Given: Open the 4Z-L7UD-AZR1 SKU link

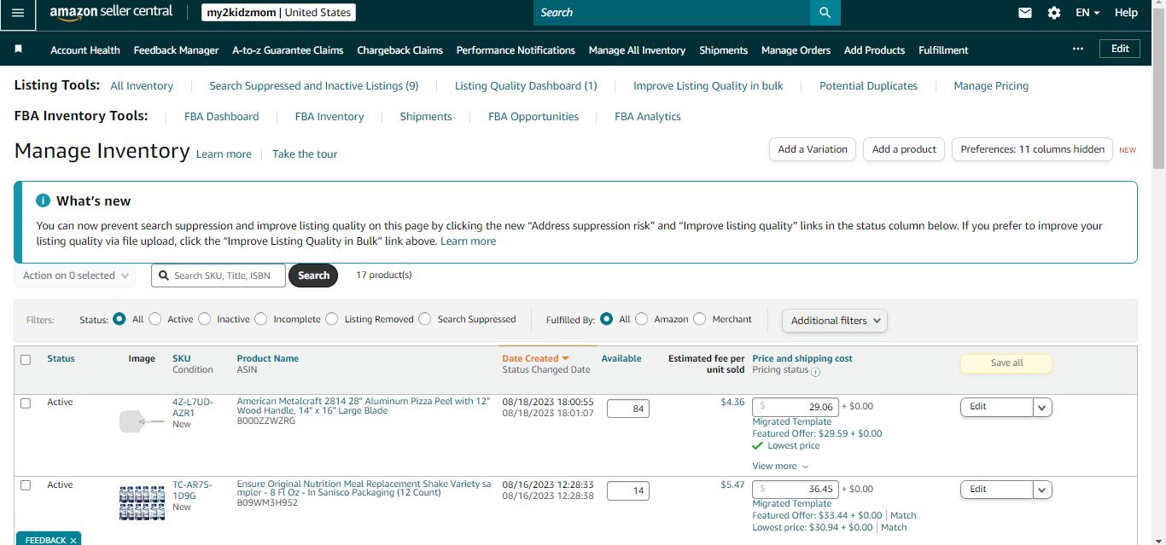Looking at the screenshot, I should click(193, 408).
